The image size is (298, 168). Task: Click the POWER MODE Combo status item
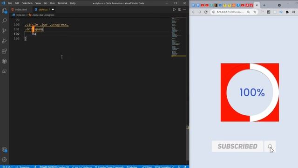point(54,167)
